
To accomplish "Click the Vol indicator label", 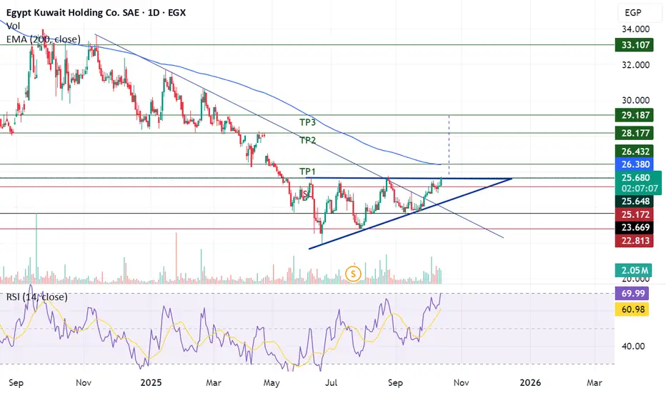I will tap(13, 26).
